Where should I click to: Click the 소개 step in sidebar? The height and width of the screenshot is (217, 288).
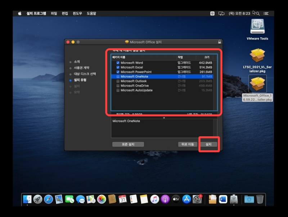coord(77,62)
